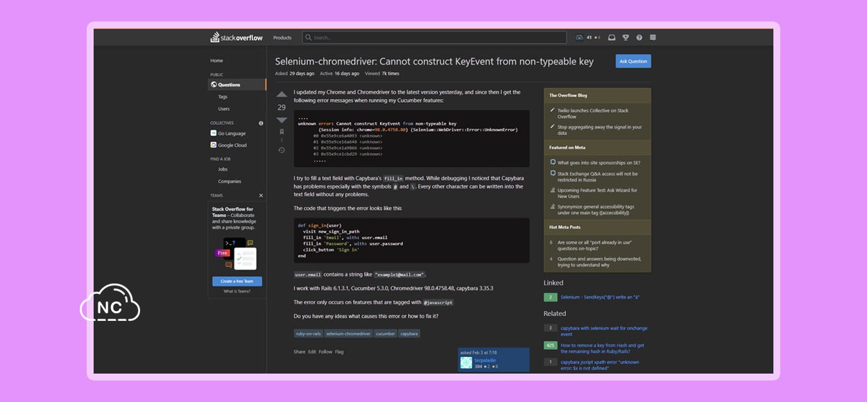Click Edit under the question
The height and width of the screenshot is (402, 867).
(312, 351)
